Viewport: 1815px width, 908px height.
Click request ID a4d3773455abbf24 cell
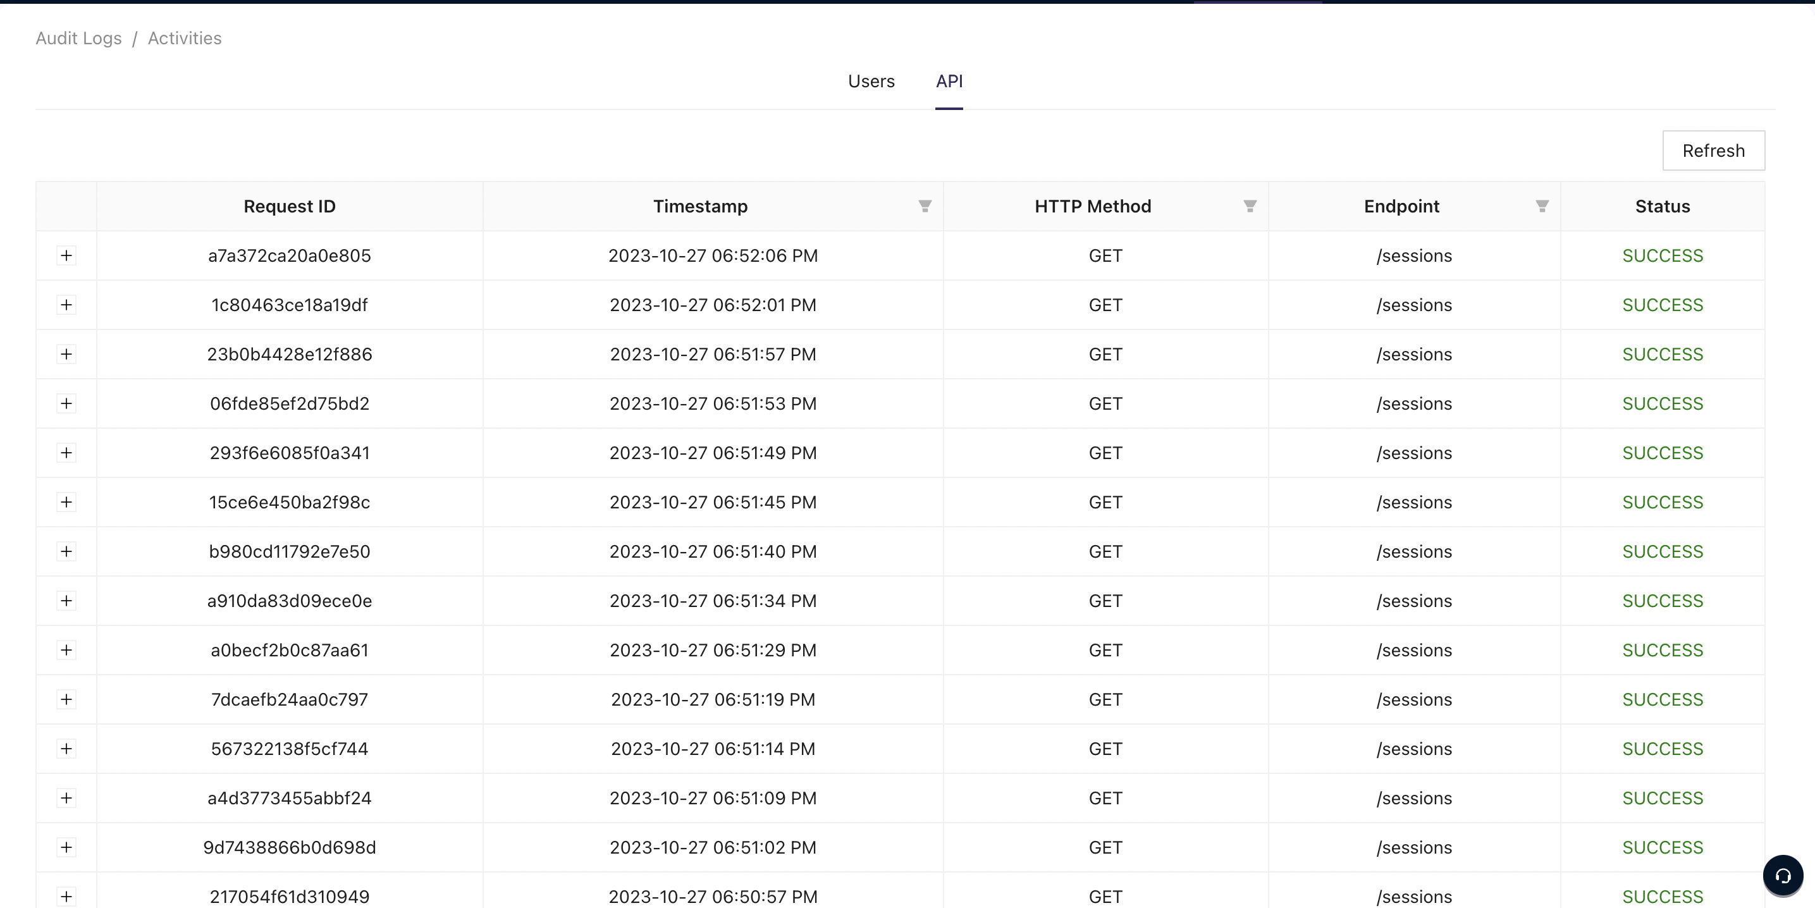[x=289, y=797]
